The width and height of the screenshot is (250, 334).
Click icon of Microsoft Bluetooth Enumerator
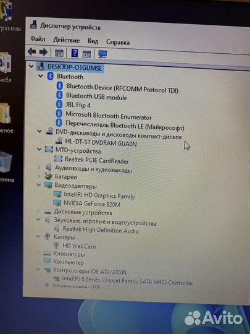coord(59,113)
